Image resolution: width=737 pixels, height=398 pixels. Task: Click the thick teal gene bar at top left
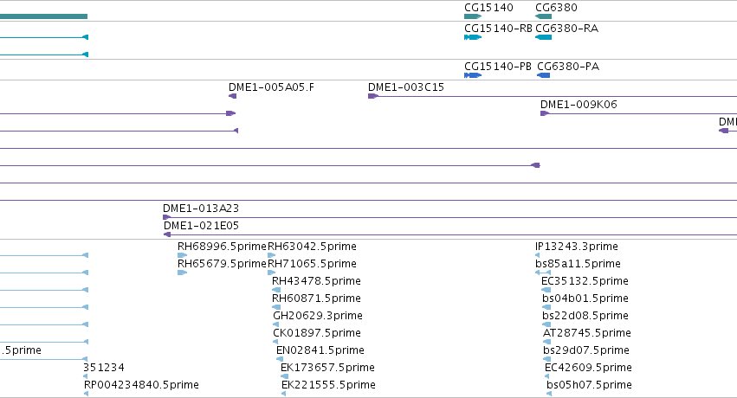[x=43, y=16]
